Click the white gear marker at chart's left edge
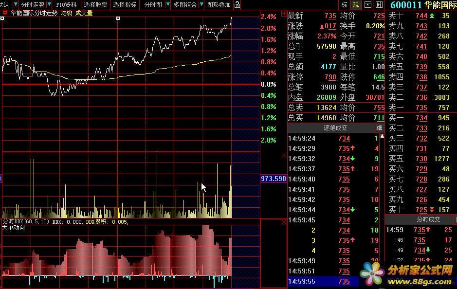 click(x=2, y=18)
